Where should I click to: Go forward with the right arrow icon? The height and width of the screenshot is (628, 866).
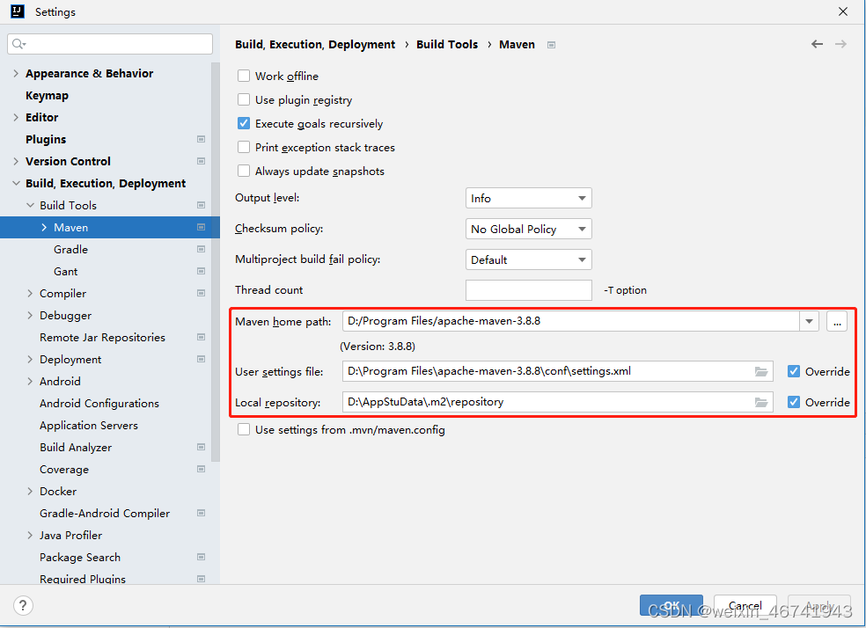click(840, 44)
